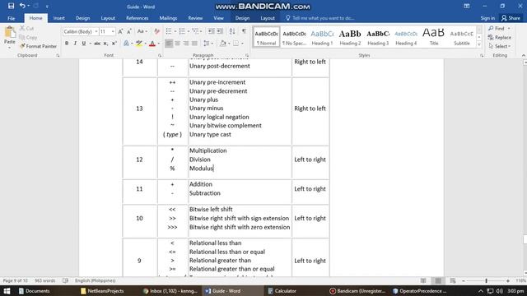The width and height of the screenshot is (527, 296).
Task: Apply subscript formatting
Action: [x=105, y=44]
